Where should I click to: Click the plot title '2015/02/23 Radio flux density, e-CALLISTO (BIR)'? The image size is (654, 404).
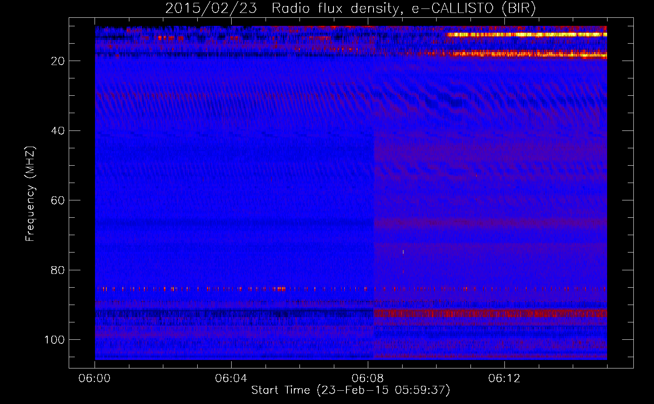[350, 8]
